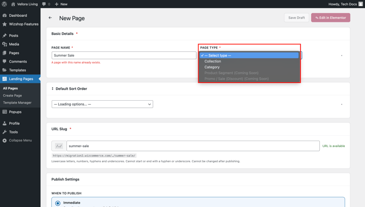Image resolution: width=365 pixels, height=207 pixels.
Task: Click the Media icon in sidebar
Action: tap(4, 44)
